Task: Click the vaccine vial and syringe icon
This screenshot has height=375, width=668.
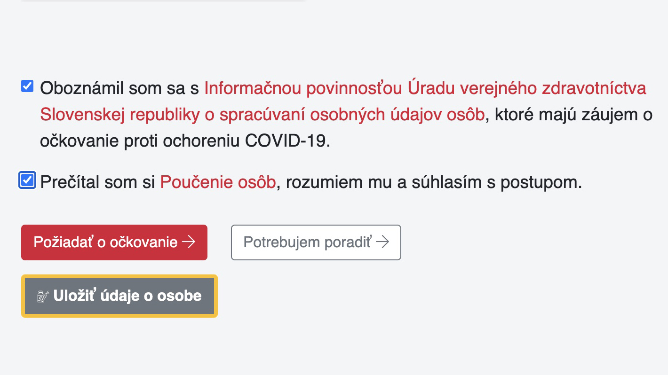Action: tap(43, 297)
